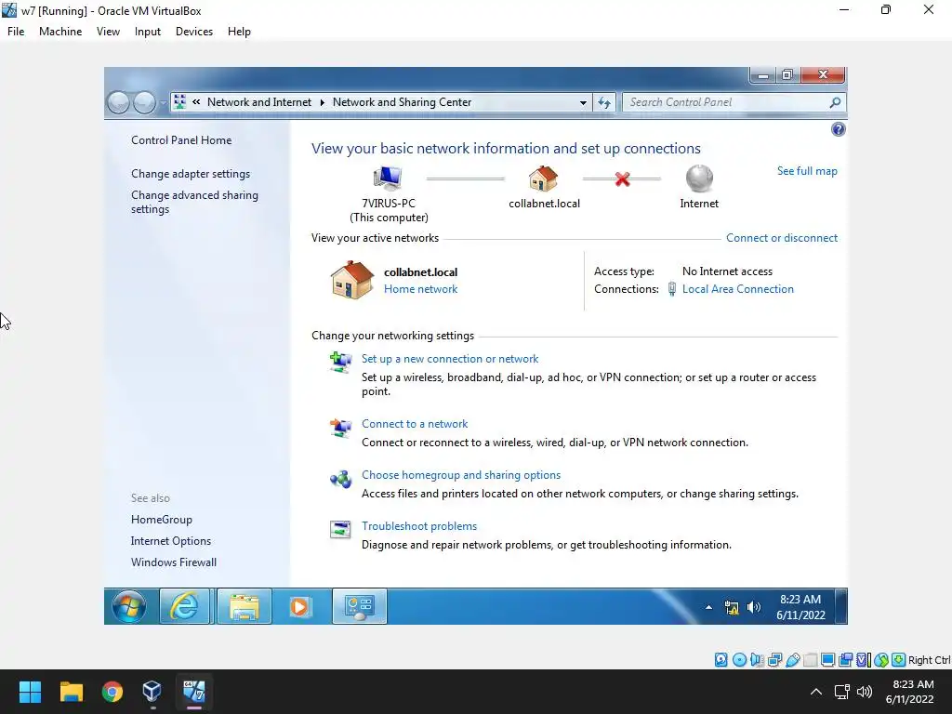
Task: Click the Control Panel Back arrow button
Action: 119,102
